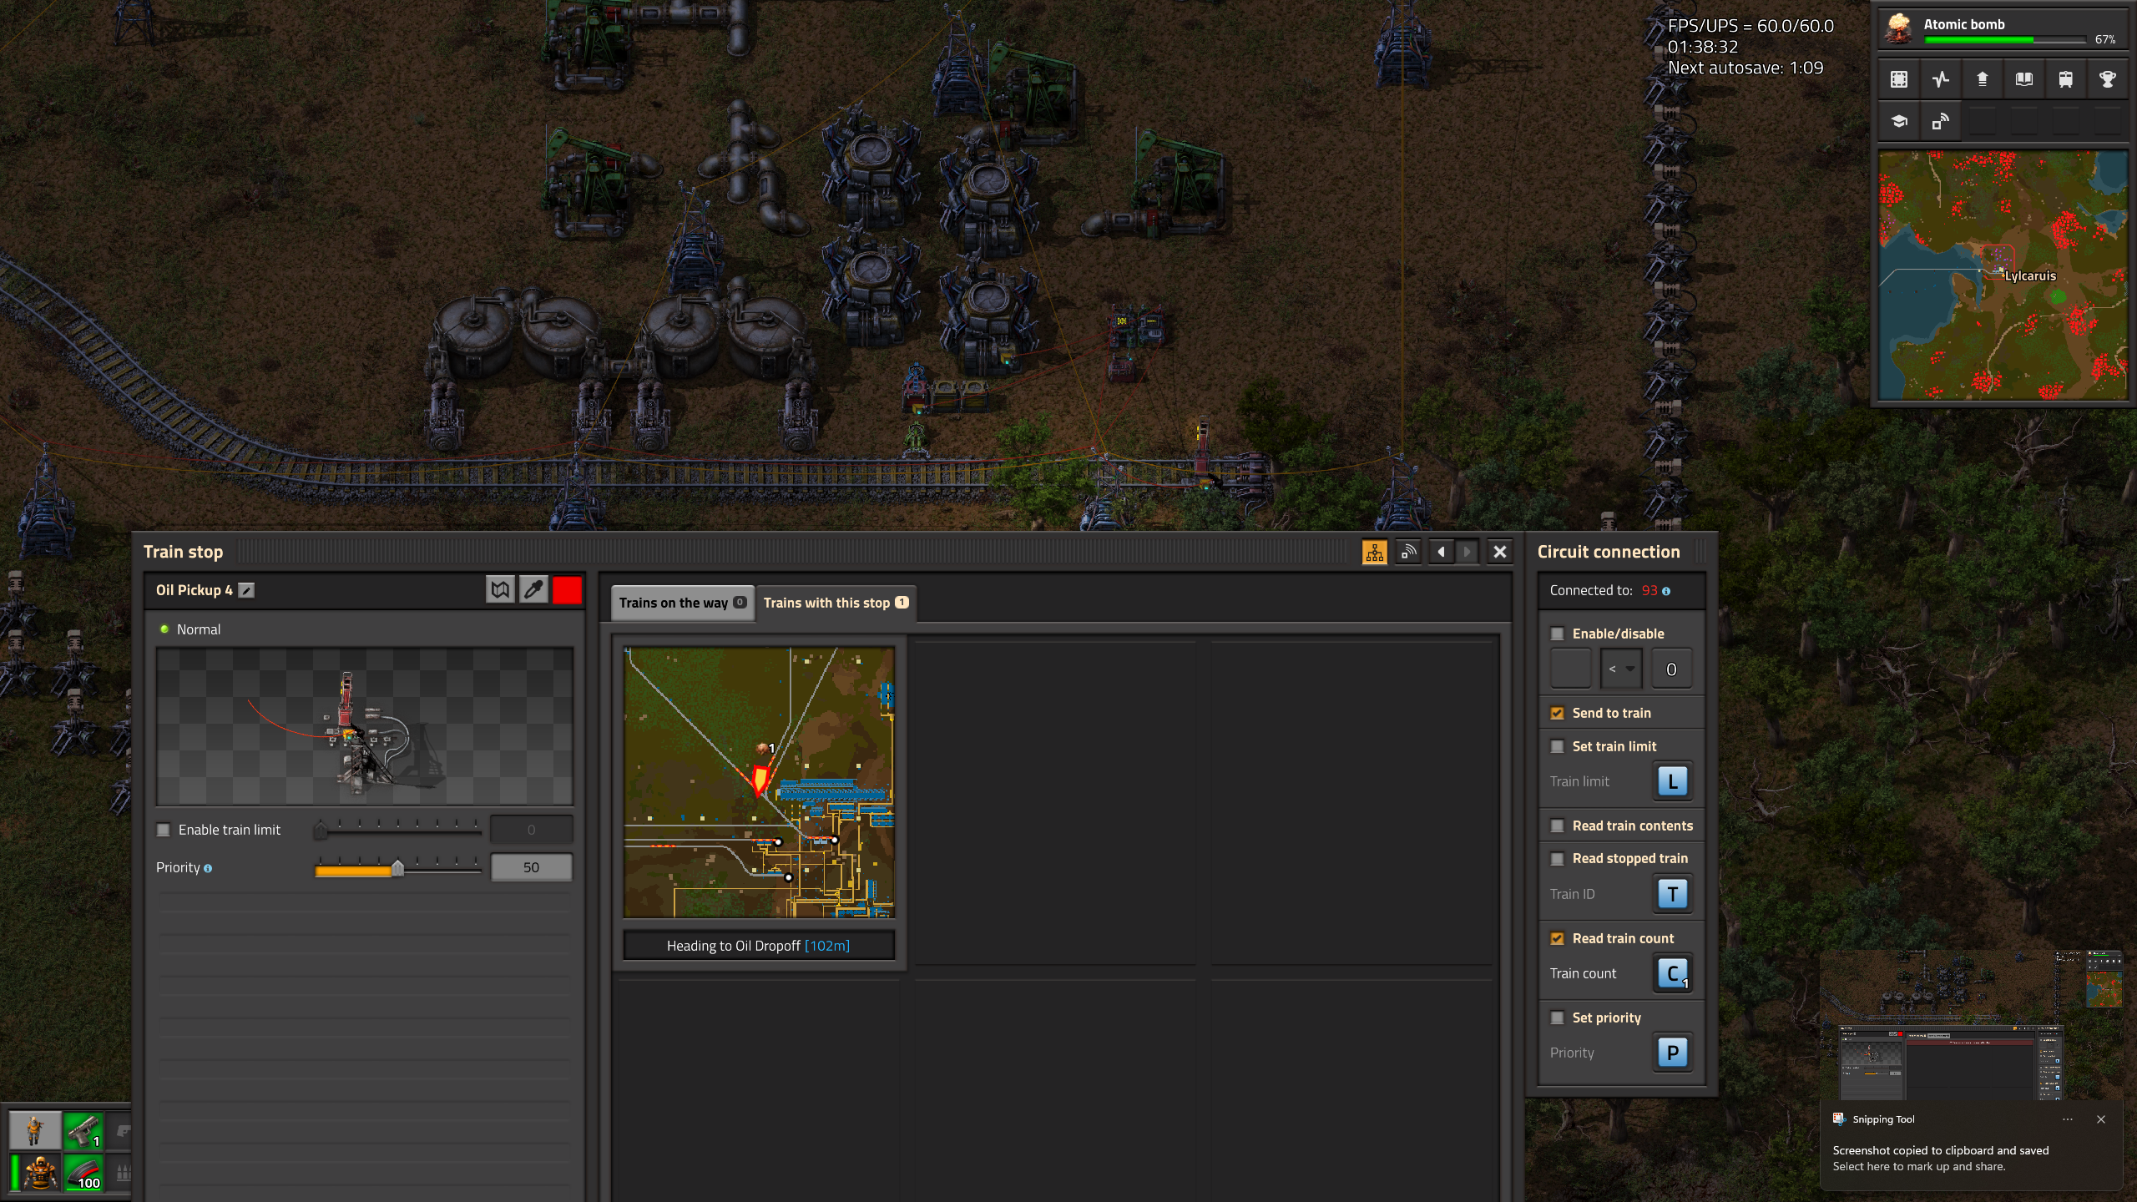This screenshot has width=2137, height=1202.
Task: Toggle the logistic network connection icon
Action: coord(1408,552)
